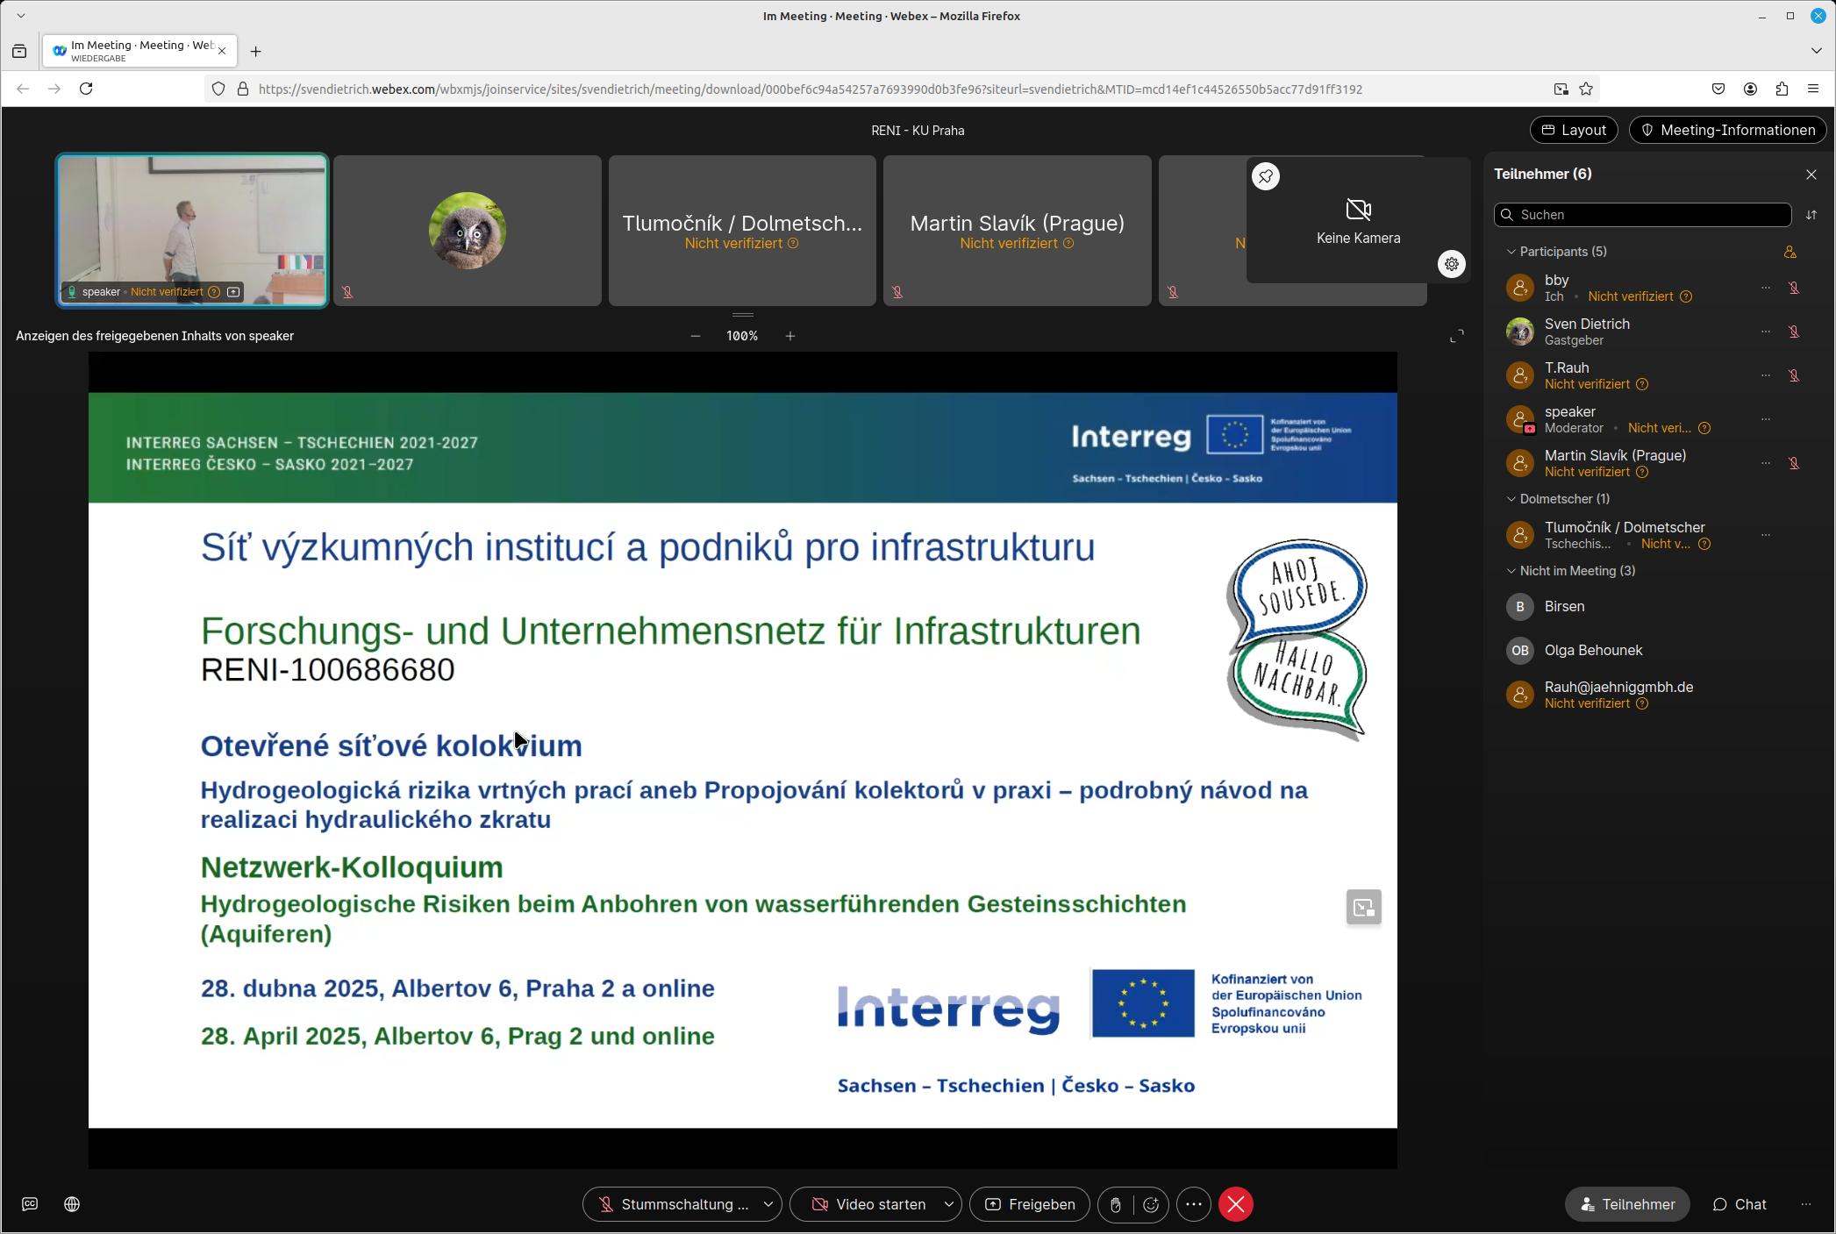Viewport: 1836px width, 1234px height.
Task: Toggle mute icon for Sven Dietrich
Action: coord(1794,332)
